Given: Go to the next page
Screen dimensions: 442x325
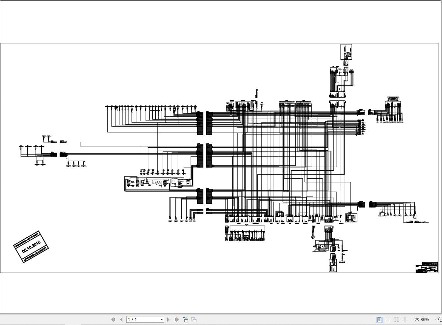Looking at the screenshot, I should (169, 319).
